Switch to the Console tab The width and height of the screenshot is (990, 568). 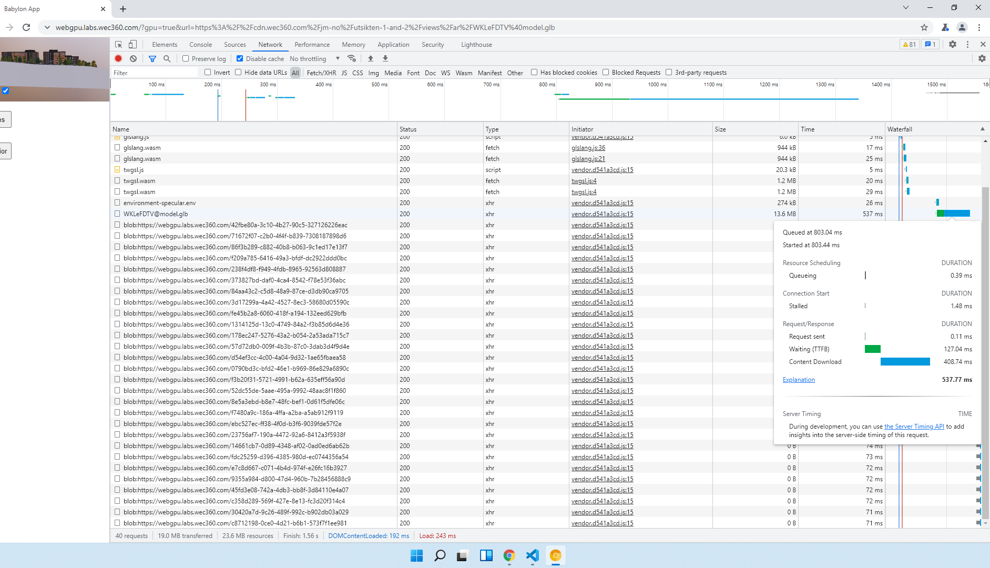click(x=200, y=45)
